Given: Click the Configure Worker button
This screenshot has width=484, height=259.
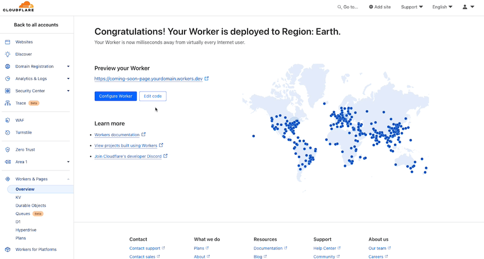Looking at the screenshot, I should pos(116,96).
